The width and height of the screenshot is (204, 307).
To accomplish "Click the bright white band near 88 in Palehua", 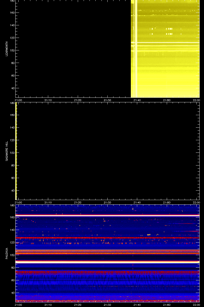I will 107,262.
